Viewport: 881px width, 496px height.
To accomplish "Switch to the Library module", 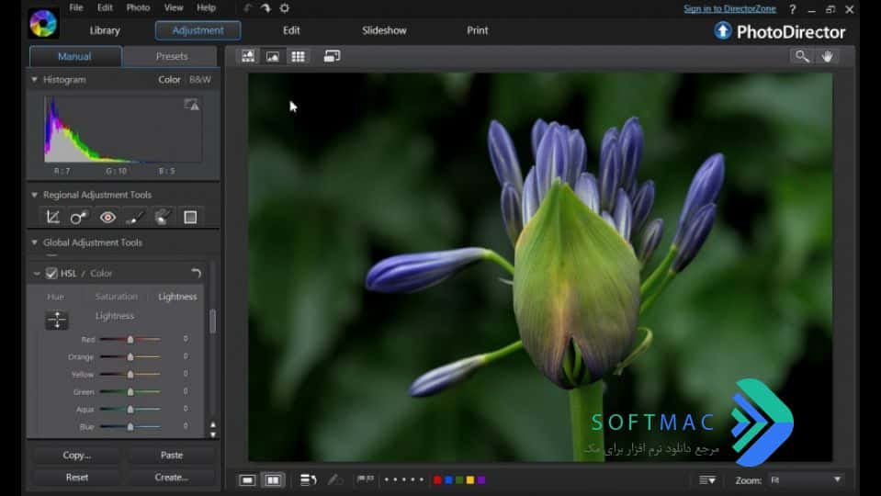I will [x=105, y=31].
